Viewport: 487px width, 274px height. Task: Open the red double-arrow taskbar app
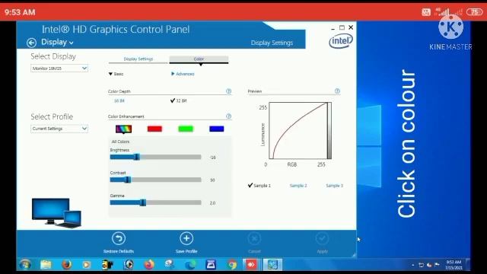(x=251, y=265)
